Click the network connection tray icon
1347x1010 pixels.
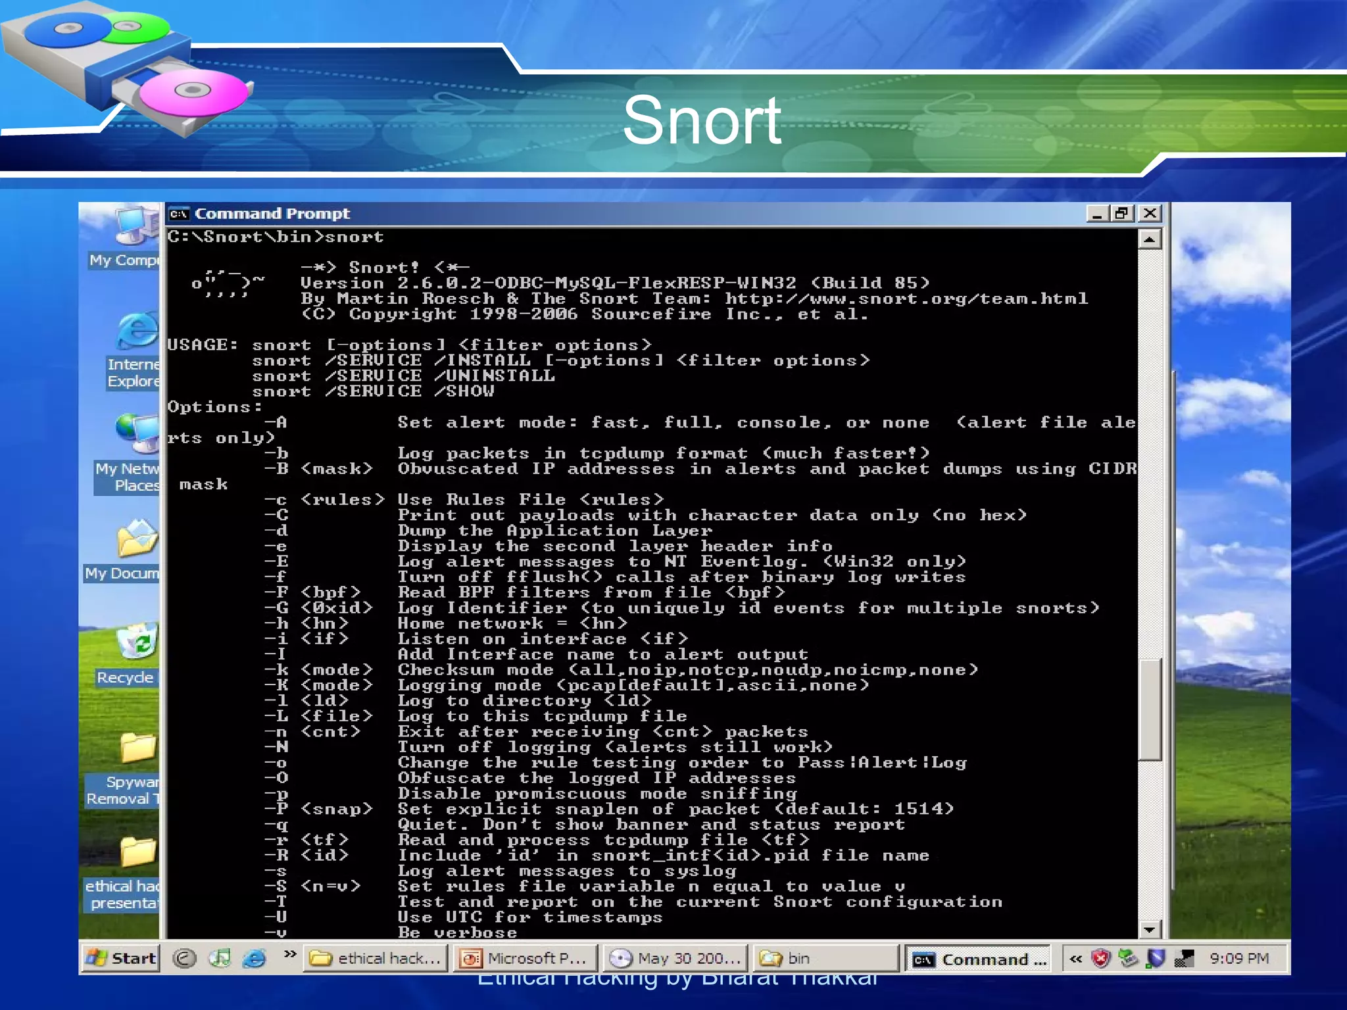(x=1183, y=959)
